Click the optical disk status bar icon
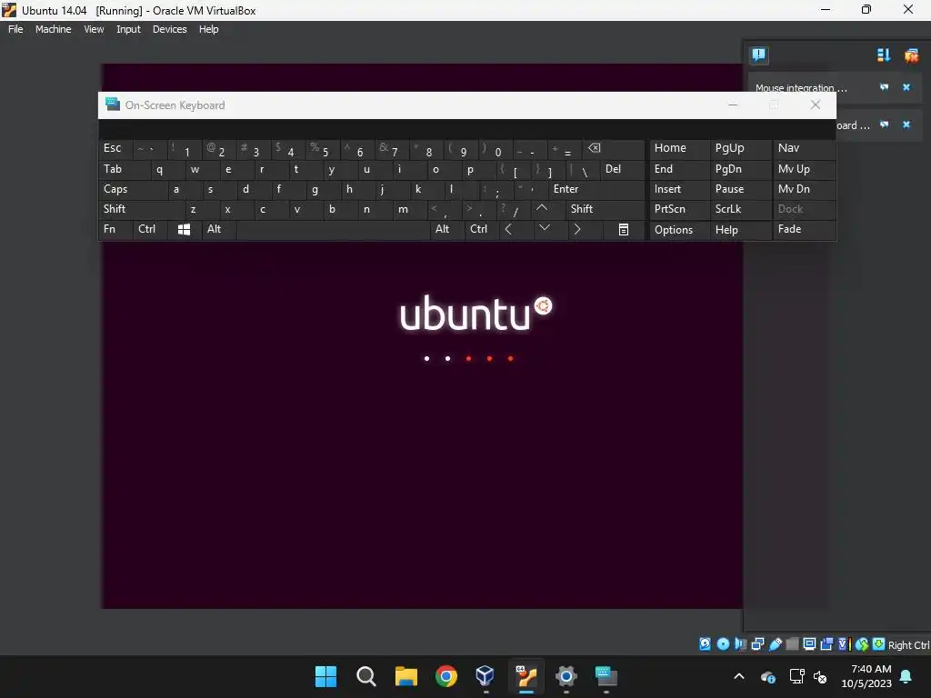Screen dimensions: 931x698 pos(723,644)
